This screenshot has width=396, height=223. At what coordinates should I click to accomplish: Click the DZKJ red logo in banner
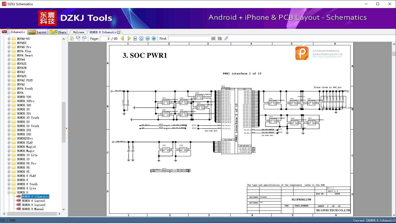click(x=47, y=18)
